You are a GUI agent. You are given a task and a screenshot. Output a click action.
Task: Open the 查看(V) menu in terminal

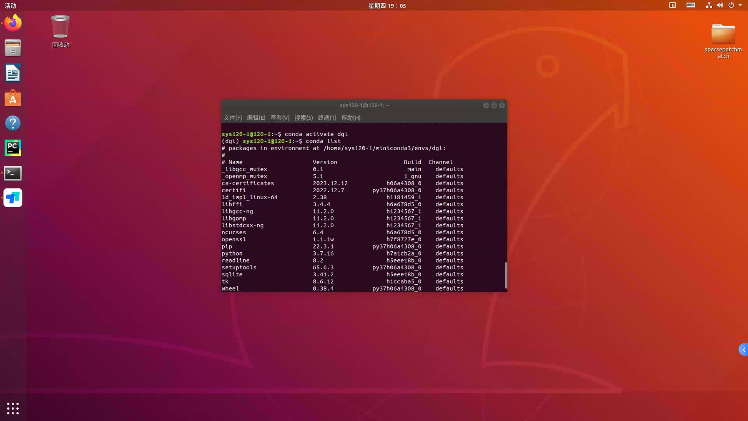[x=280, y=118]
